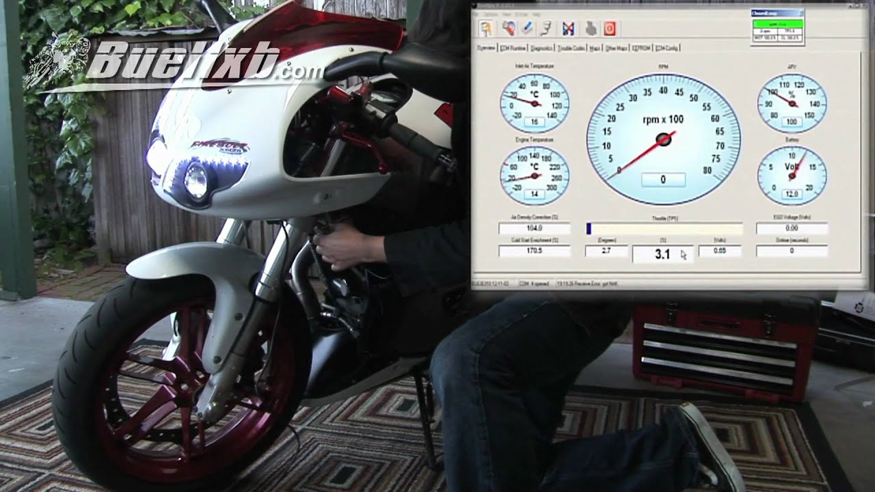Viewport: 875px width, 492px height.
Task: Open the EEPROM tab
Action: coord(641,49)
